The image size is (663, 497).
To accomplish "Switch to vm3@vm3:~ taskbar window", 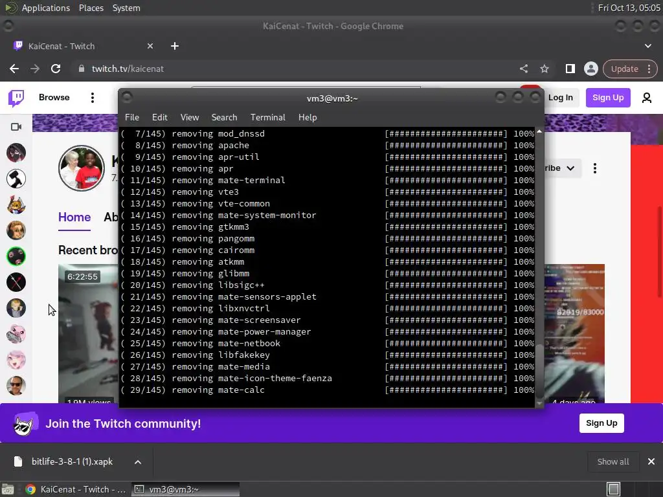I will [x=186, y=489].
